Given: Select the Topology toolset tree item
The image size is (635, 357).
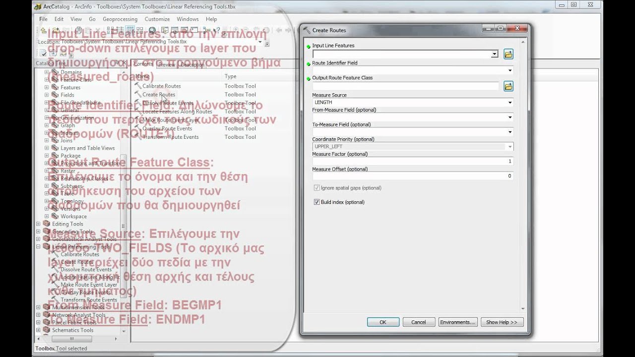Looking at the screenshot, I should 72,201.
